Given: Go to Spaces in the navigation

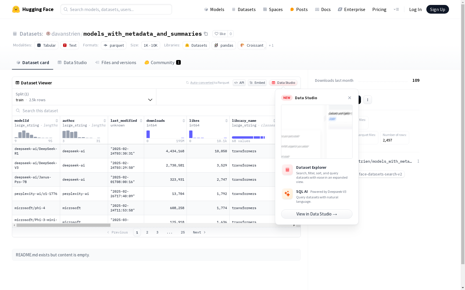Looking at the screenshot, I should [273, 9].
